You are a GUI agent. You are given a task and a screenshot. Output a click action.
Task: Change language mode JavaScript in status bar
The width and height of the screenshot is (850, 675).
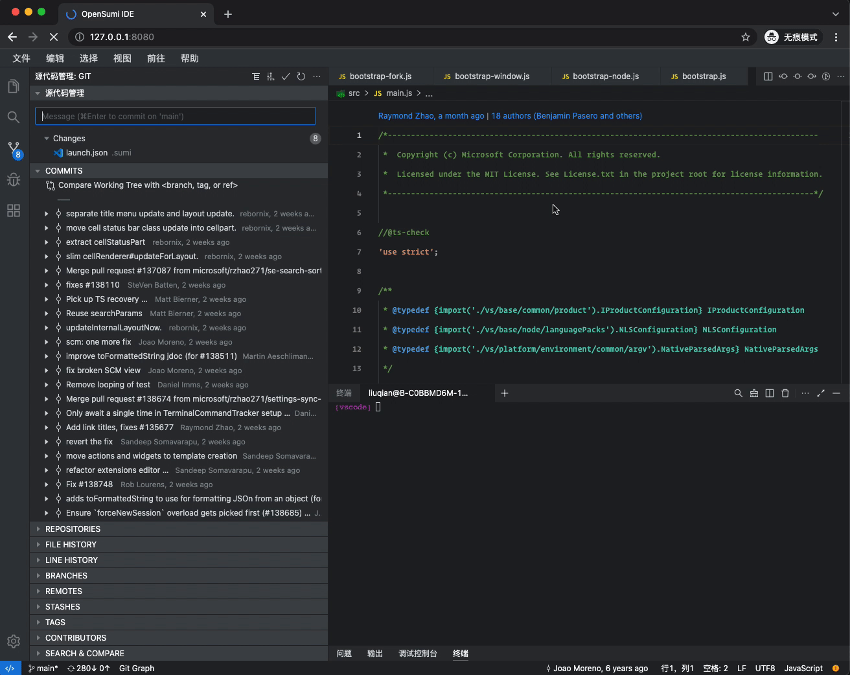[x=803, y=669]
